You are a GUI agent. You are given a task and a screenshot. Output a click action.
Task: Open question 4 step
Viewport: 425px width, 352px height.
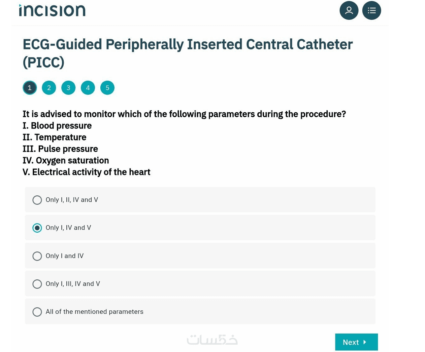(x=88, y=88)
